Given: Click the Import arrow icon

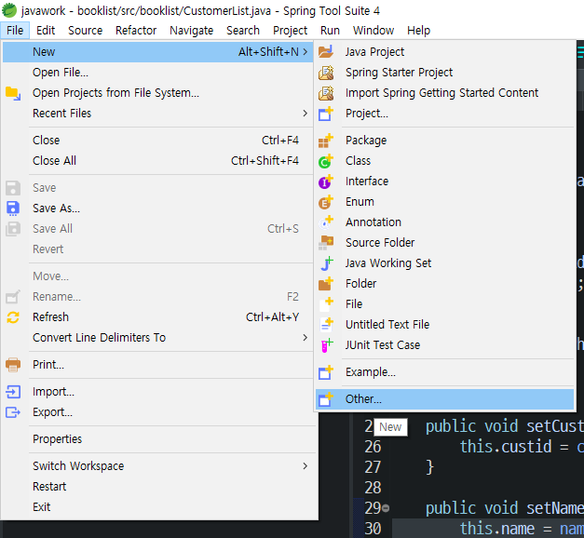Looking at the screenshot, I should [x=13, y=392].
